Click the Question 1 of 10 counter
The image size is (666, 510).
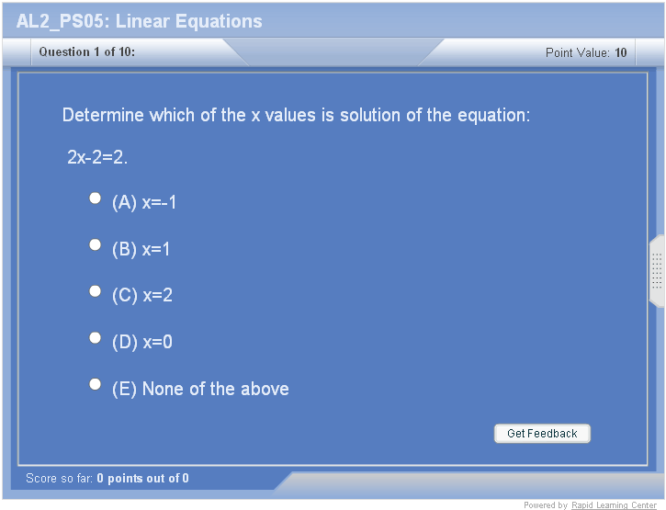(87, 52)
